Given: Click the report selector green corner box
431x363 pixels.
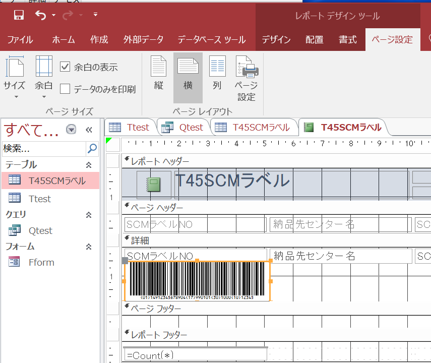Looking at the screenshot, I should pos(113,144).
